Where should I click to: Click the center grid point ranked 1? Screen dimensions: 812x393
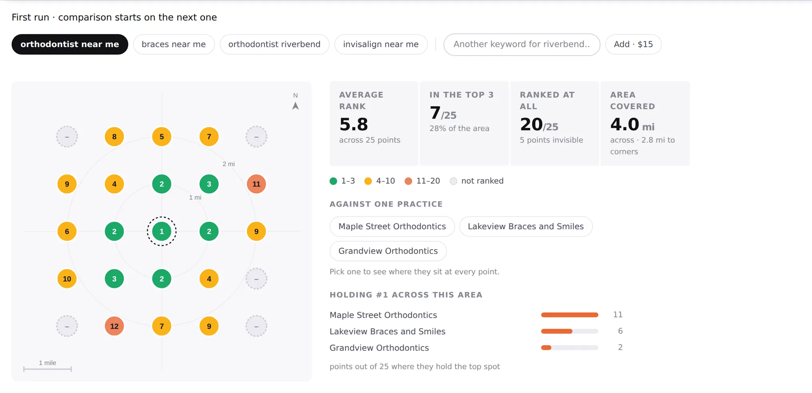point(161,231)
